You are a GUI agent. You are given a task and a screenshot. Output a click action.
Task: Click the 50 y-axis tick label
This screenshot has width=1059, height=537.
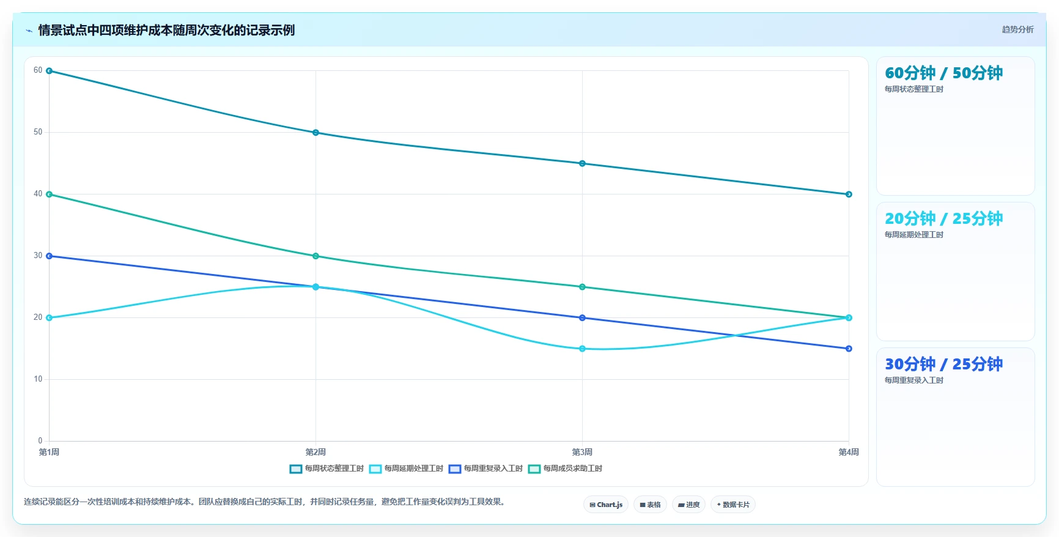38,132
